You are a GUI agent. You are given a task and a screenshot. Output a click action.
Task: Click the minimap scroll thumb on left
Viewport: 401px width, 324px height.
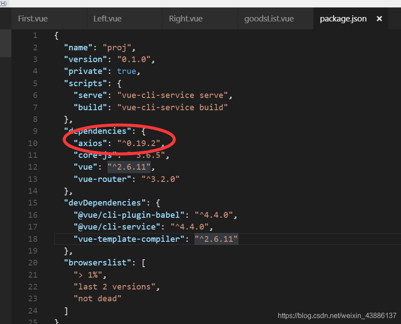(6, 43)
